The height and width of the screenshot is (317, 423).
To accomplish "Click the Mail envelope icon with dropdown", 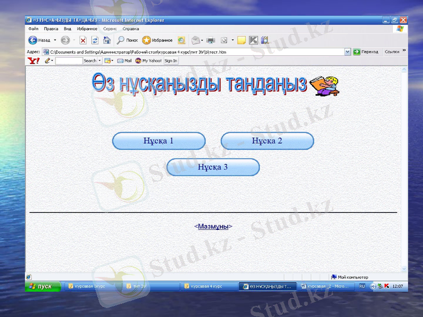I will 195,39.
